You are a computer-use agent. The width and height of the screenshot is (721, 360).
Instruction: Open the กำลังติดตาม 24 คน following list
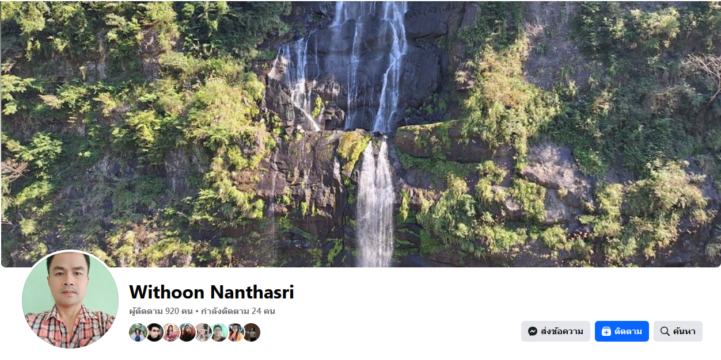click(x=238, y=311)
